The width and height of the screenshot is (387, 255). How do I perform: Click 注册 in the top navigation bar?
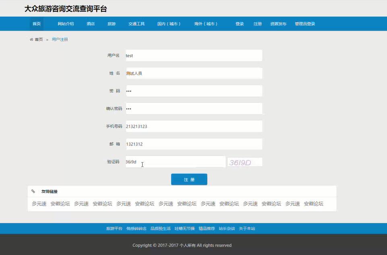coord(257,24)
